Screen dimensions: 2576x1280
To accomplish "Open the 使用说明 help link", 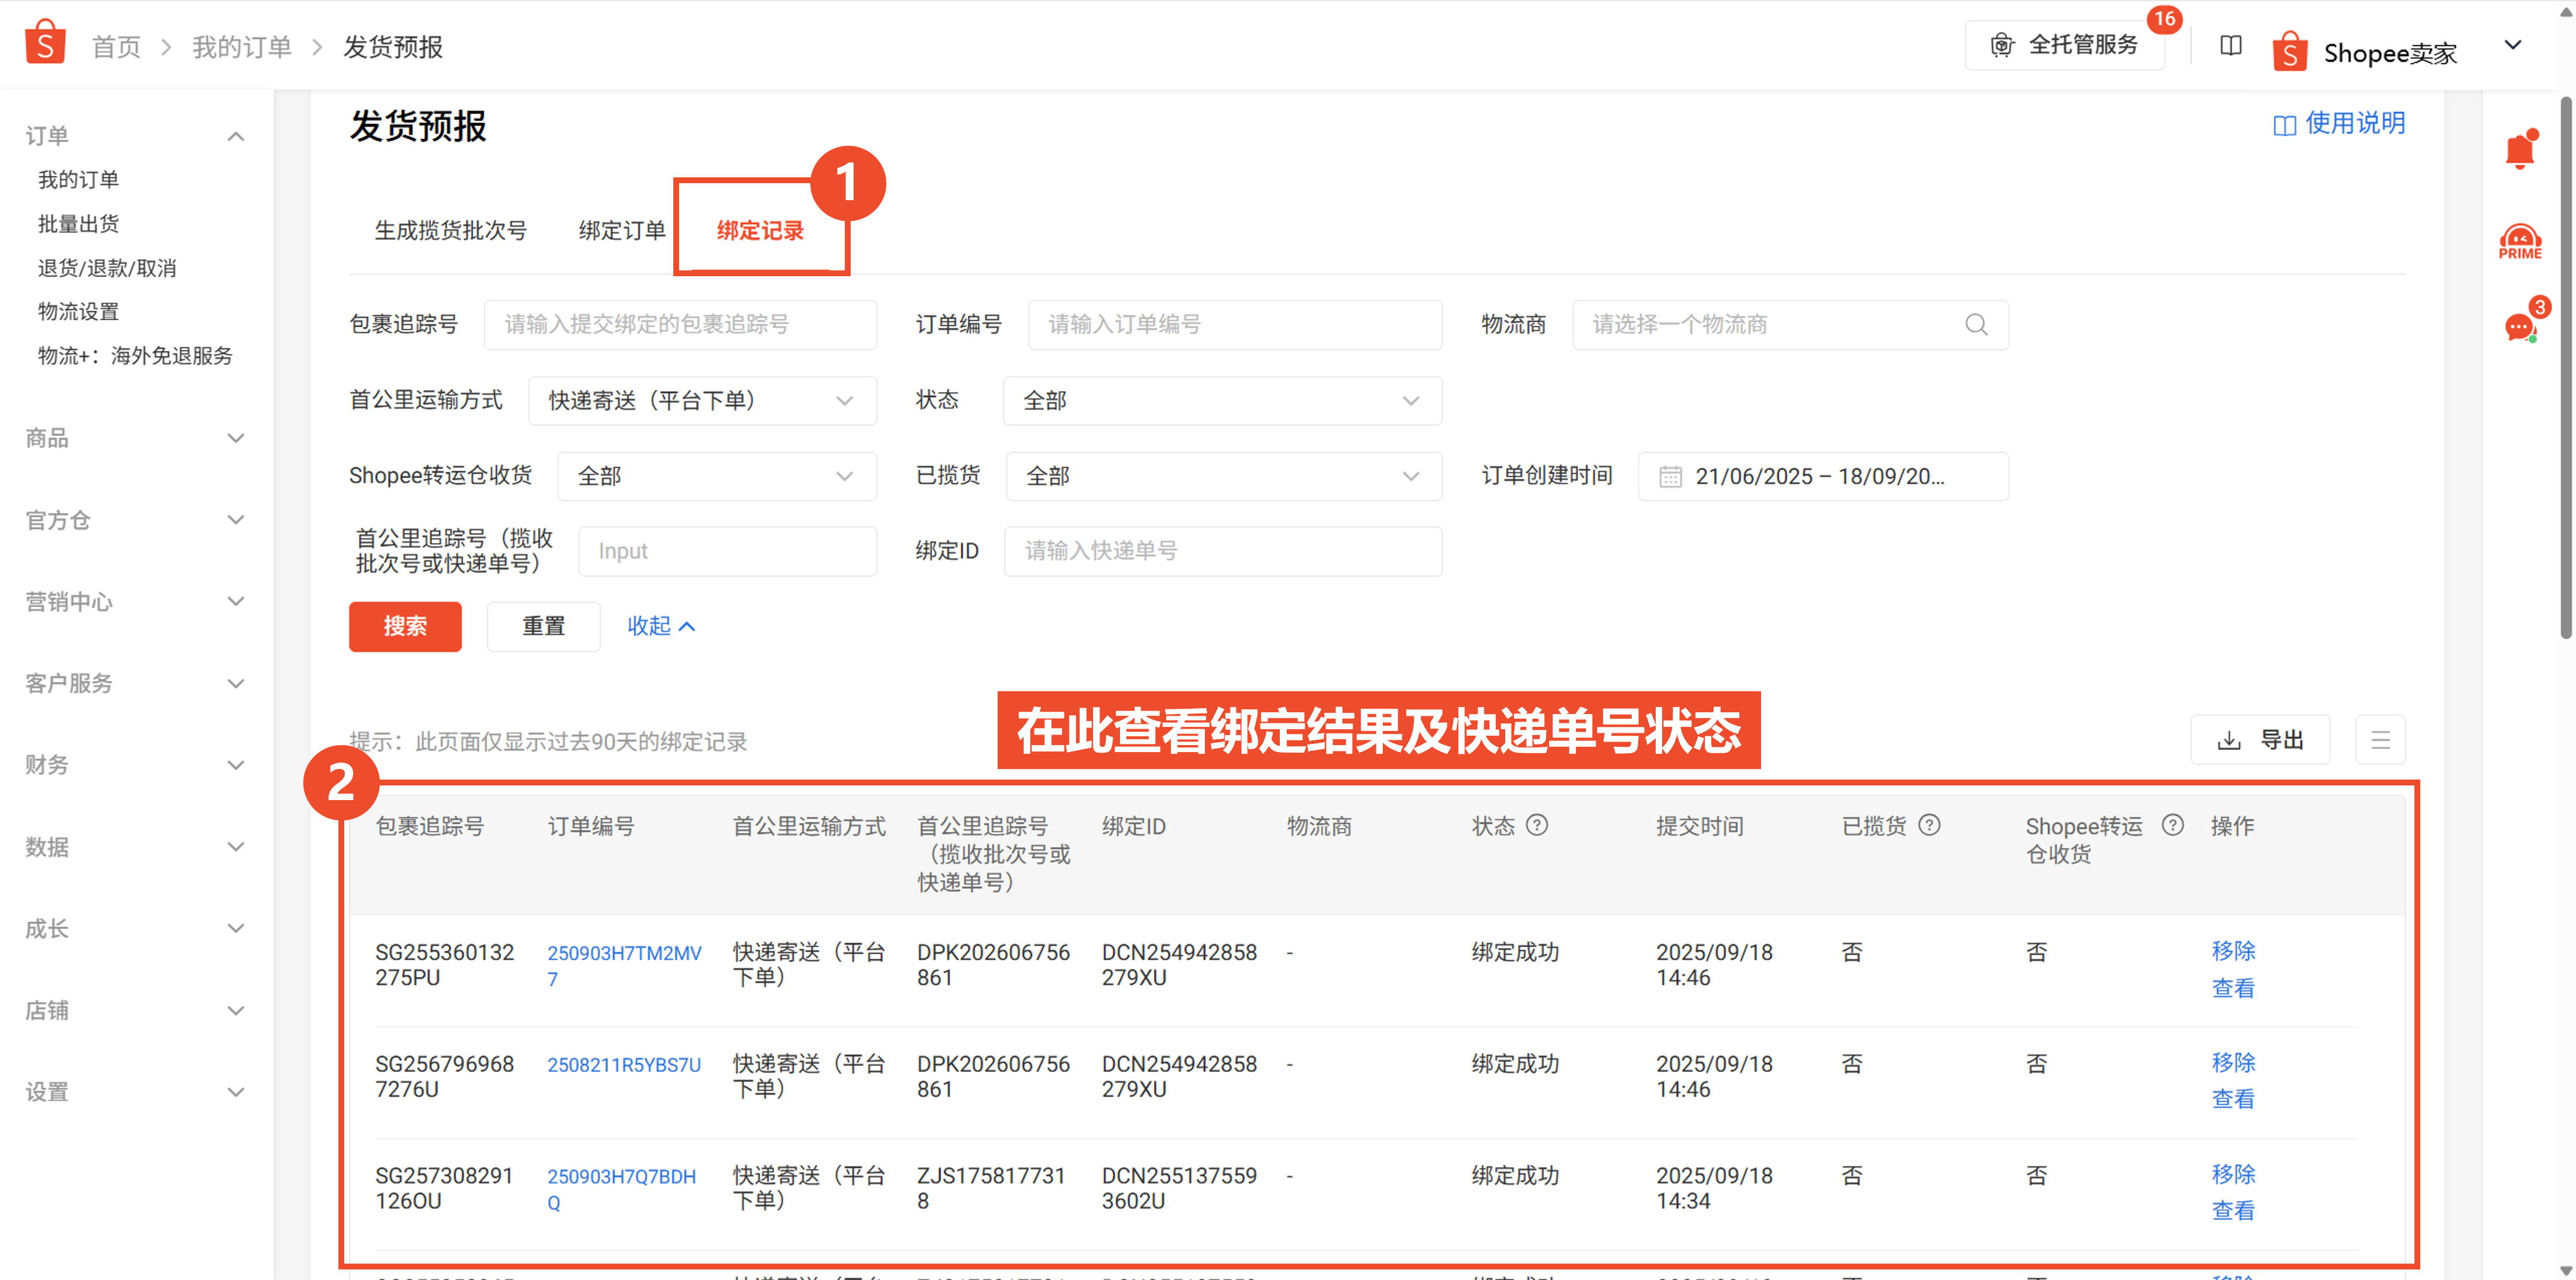I will click(x=2339, y=124).
